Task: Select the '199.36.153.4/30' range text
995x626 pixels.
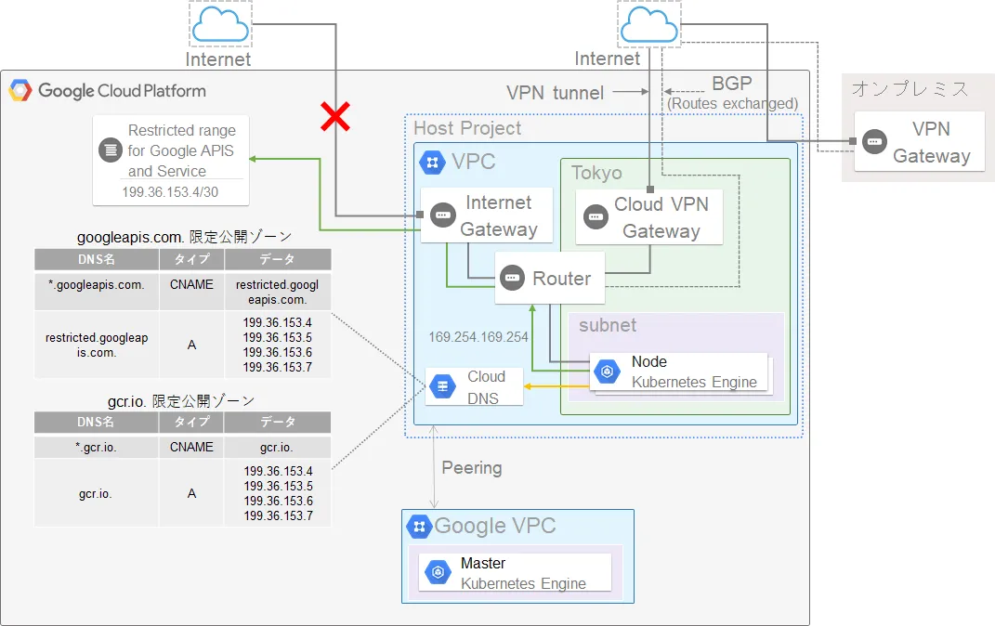Action: coord(170,192)
